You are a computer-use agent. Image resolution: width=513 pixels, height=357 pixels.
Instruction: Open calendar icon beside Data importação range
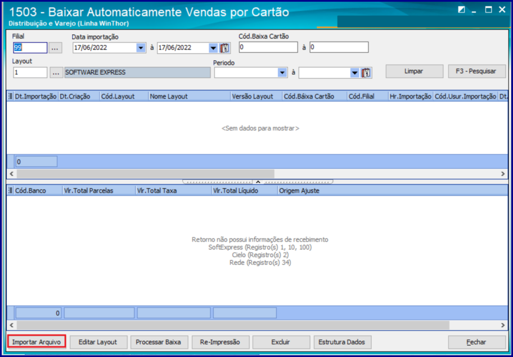pyautogui.click(x=225, y=48)
